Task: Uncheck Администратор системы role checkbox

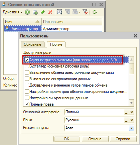Action: (27, 60)
